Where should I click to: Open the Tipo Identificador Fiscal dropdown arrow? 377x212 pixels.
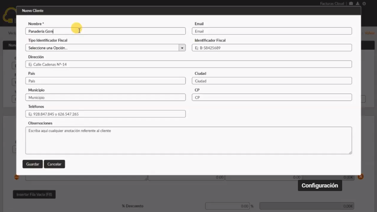pos(182,48)
